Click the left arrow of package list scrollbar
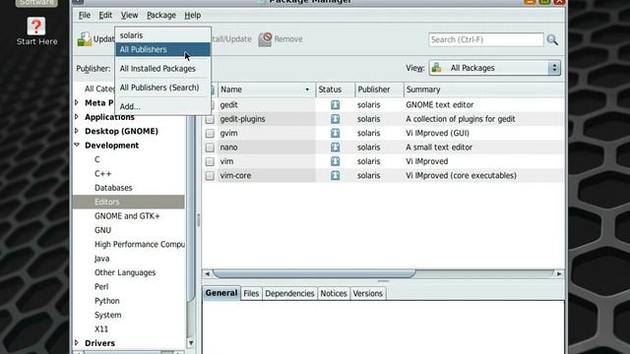The image size is (630, 354). (x=207, y=273)
